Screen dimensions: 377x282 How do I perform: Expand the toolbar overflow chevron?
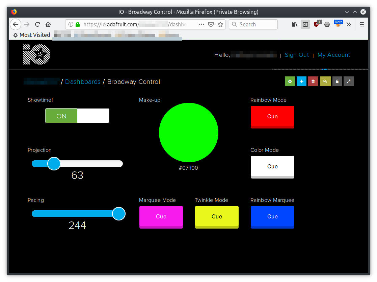pyautogui.click(x=349, y=24)
